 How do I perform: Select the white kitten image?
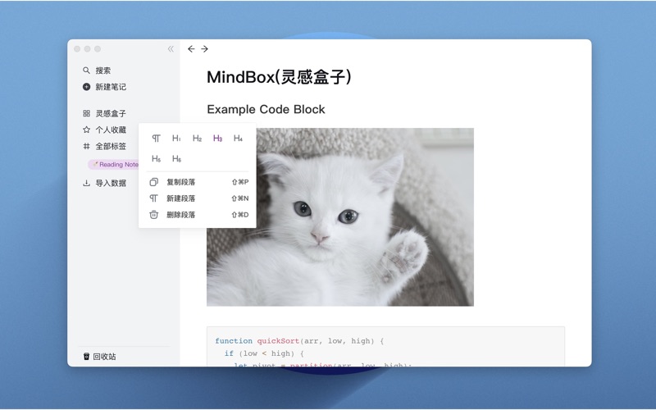click(340, 217)
